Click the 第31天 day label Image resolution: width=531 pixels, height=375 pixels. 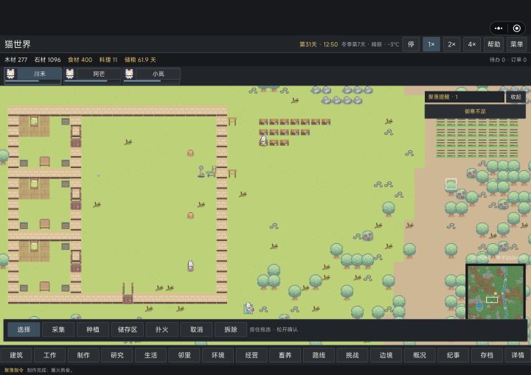pyautogui.click(x=308, y=44)
